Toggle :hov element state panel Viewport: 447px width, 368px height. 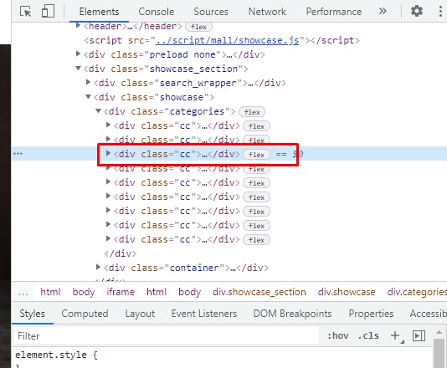[x=338, y=336]
